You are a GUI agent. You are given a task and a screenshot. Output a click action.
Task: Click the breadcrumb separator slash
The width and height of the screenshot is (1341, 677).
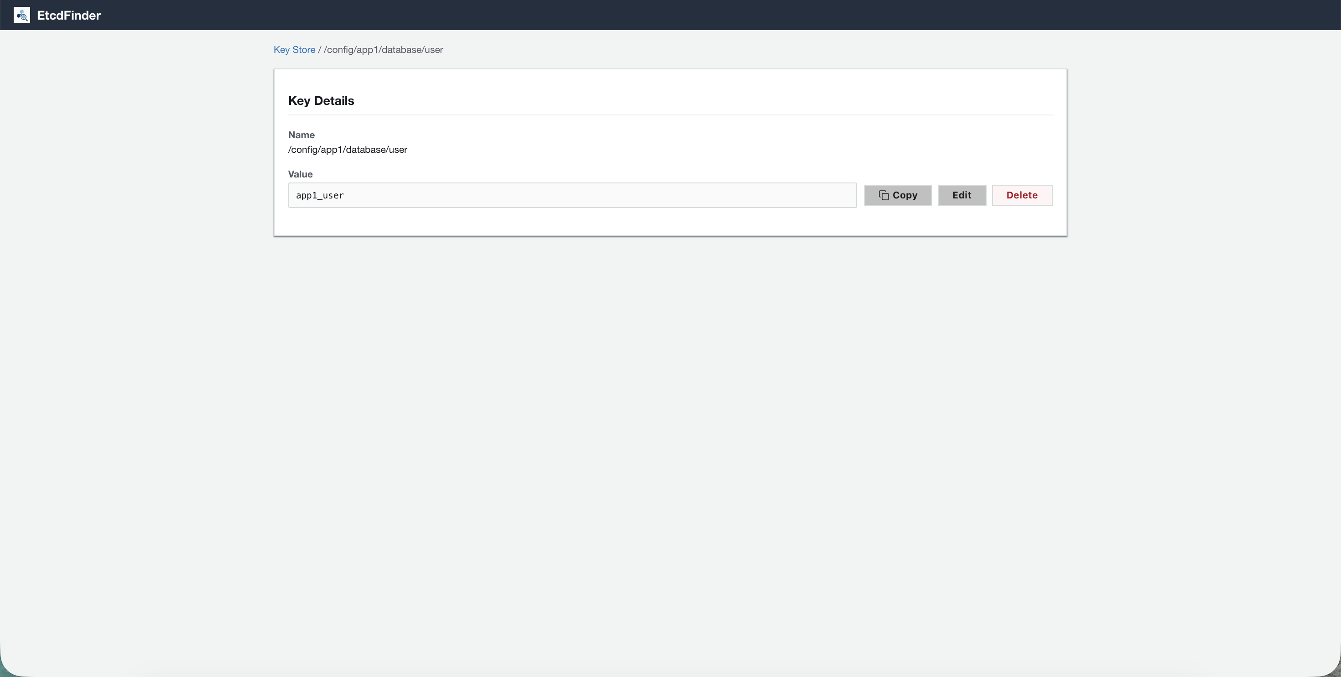(320, 50)
